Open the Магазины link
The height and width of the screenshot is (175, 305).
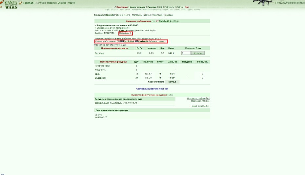click(x=137, y=15)
